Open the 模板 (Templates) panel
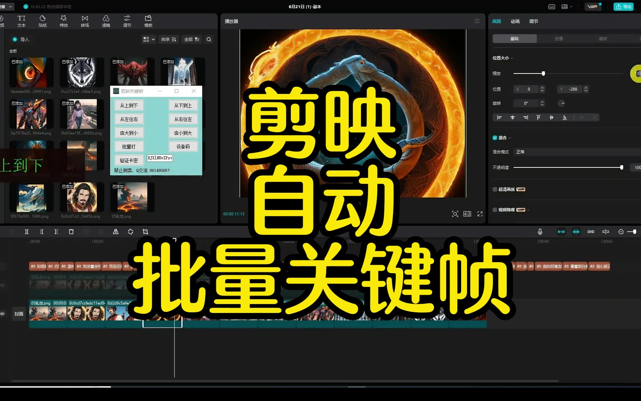This screenshot has height=401, width=641. 148,21
